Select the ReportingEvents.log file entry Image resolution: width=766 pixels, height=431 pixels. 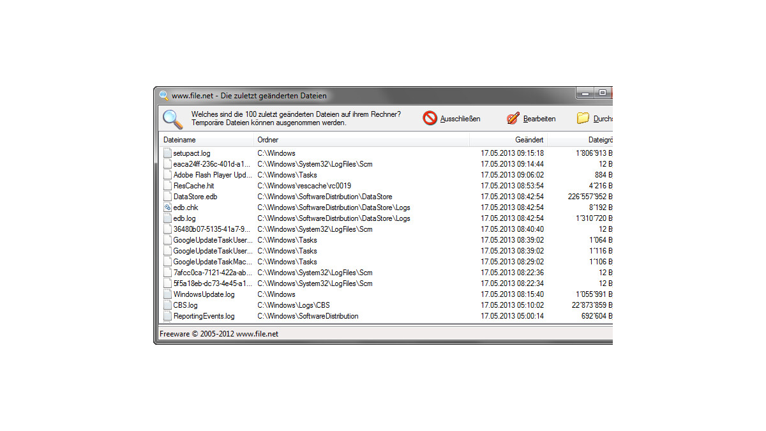(203, 315)
